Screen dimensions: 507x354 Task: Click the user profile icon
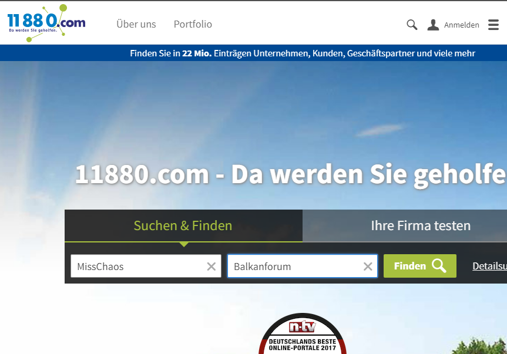click(433, 25)
